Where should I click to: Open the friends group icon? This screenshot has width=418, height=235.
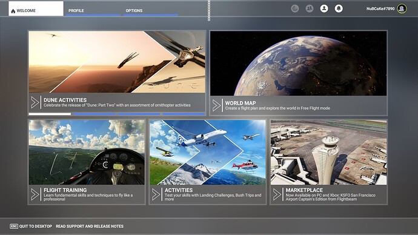click(309, 8)
